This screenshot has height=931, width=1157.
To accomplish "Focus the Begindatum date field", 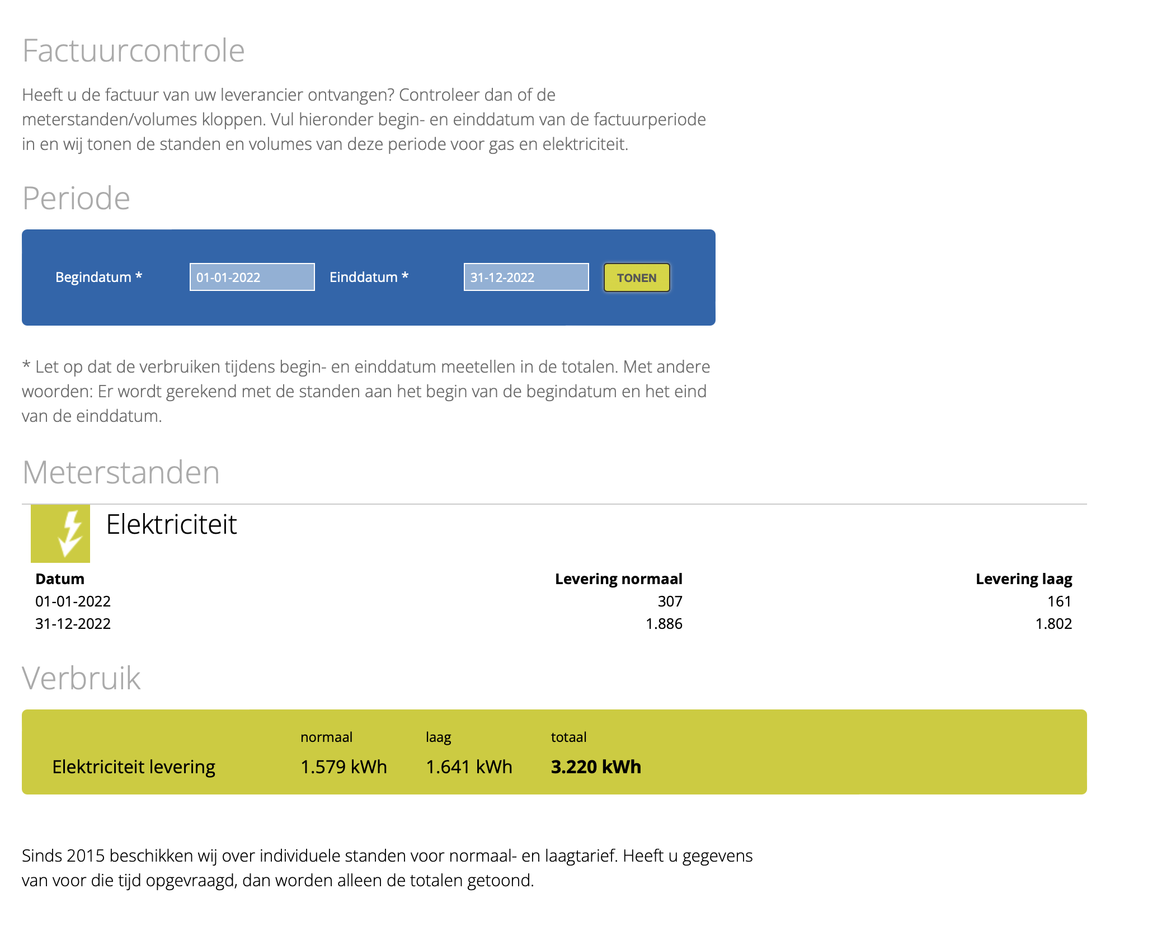I will point(252,277).
